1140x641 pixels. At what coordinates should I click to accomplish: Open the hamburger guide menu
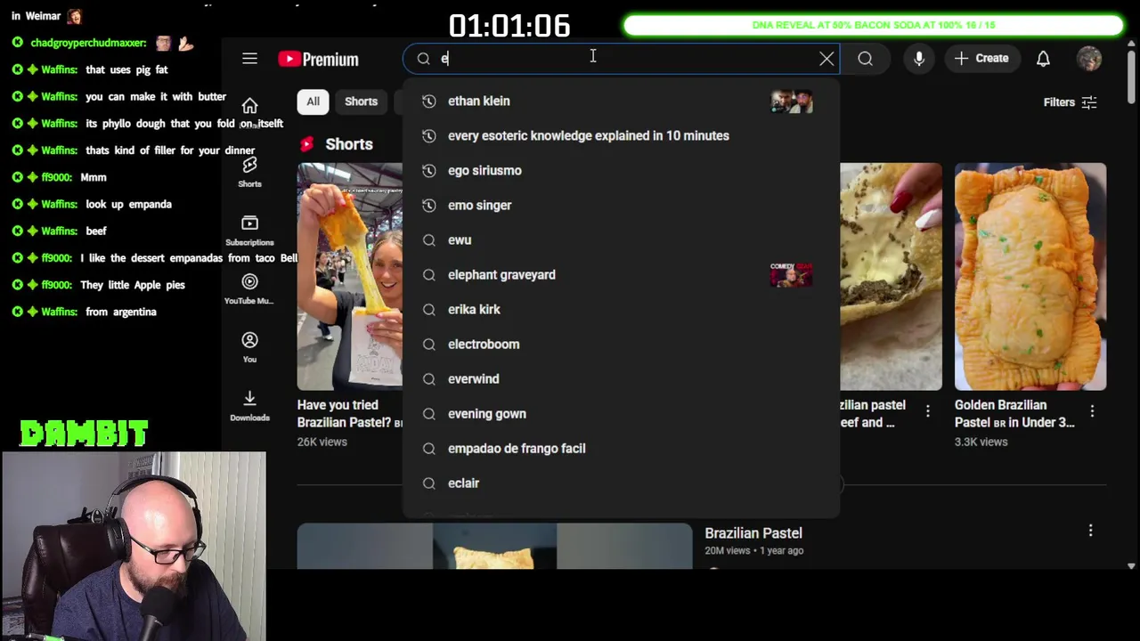click(249, 59)
